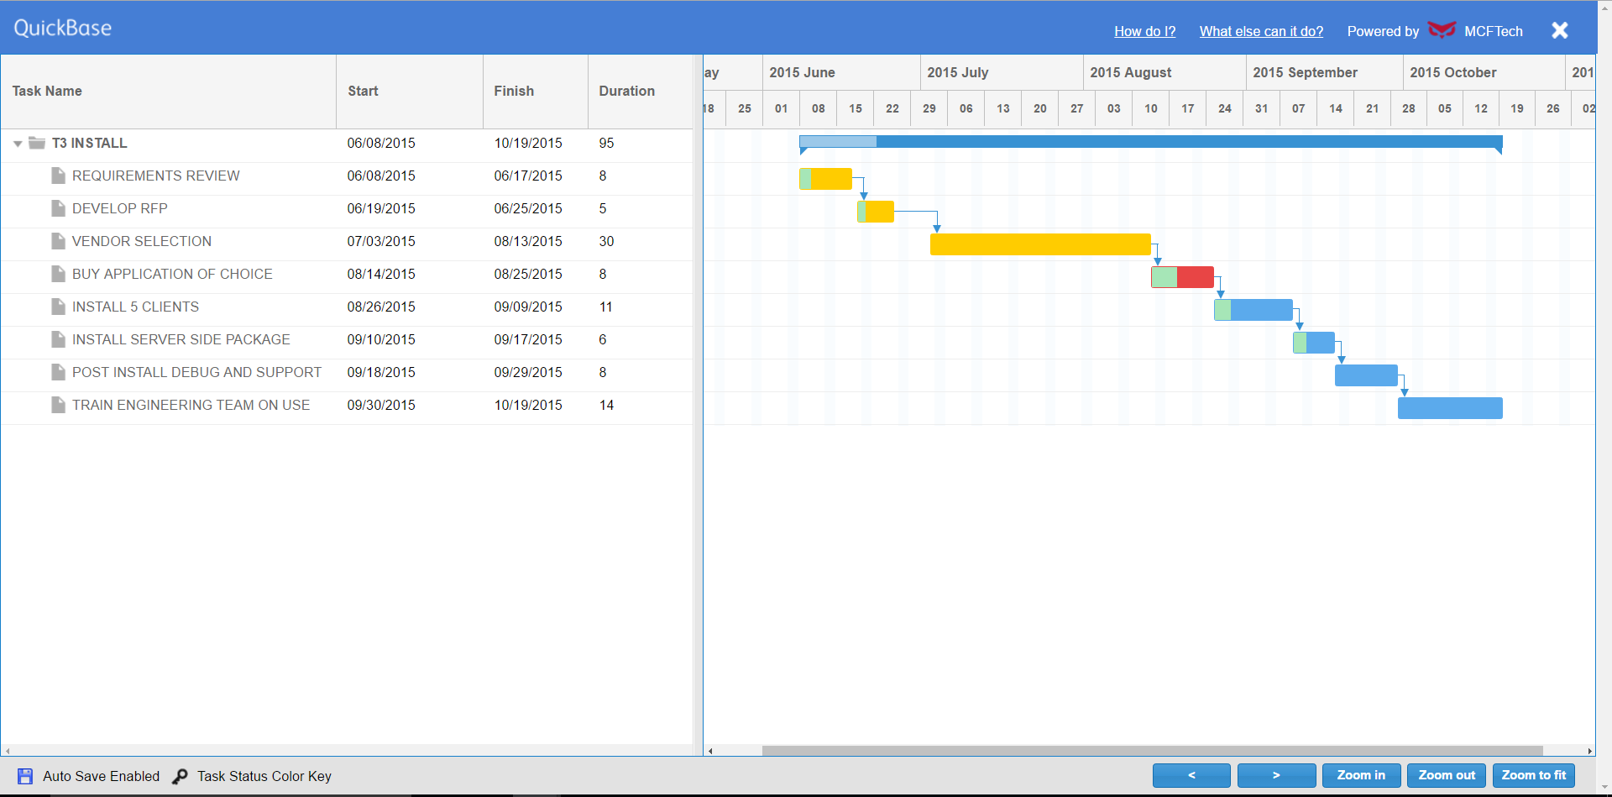Select the POST INSTALL DEBUG AND SUPPORT task
1612x797 pixels.
tap(196, 372)
